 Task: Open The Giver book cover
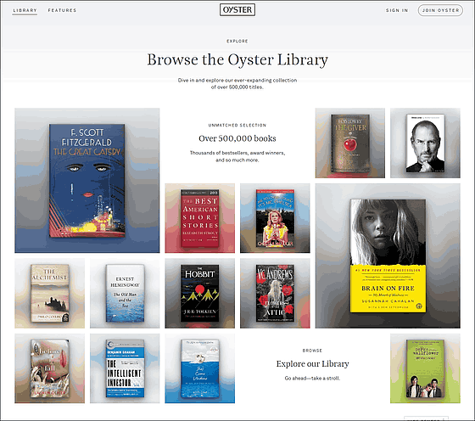349,143
